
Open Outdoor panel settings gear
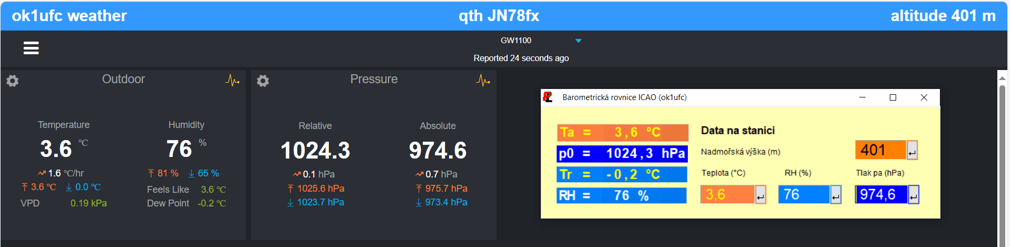(x=13, y=81)
